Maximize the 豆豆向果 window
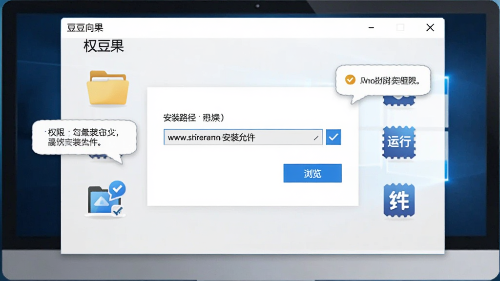The height and width of the screenshot is (281, 500). [x=400, y=28]
